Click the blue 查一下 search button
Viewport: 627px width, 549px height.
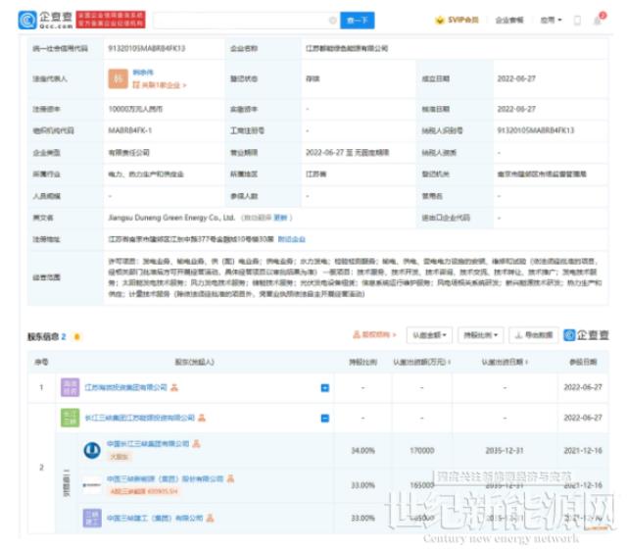(357, 20)
